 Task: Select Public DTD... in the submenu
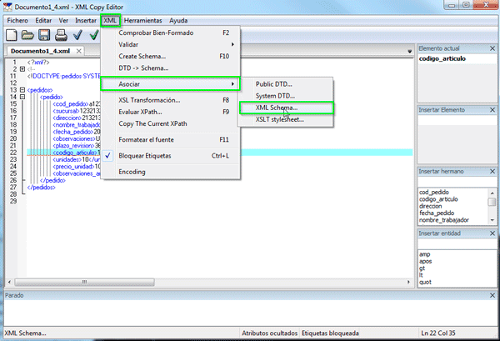coord(275,83)
